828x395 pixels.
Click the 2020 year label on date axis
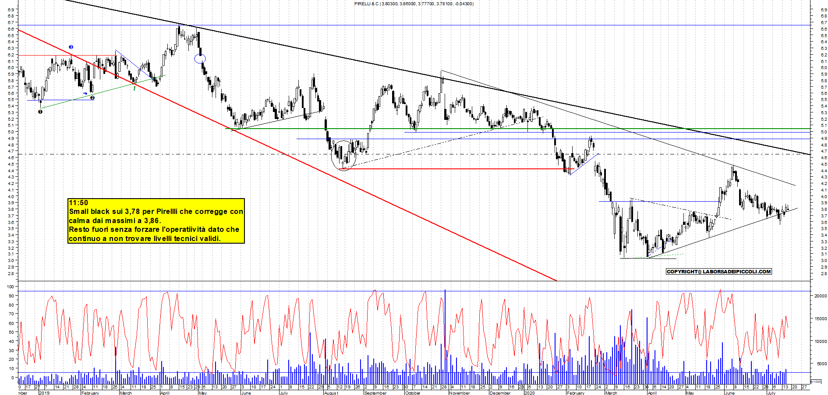coord(530,393)
